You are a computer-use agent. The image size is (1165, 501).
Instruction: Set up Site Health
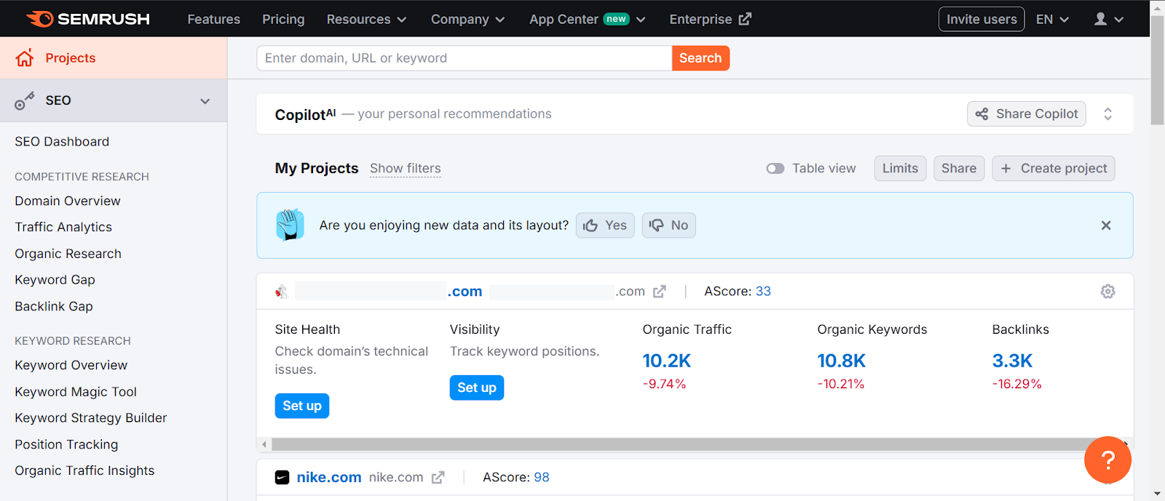[301, 406]
